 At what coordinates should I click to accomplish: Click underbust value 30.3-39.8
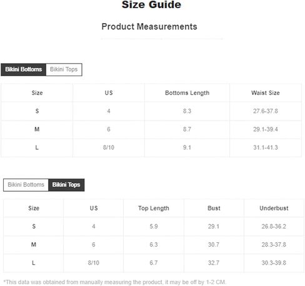[x=274, y=263]
